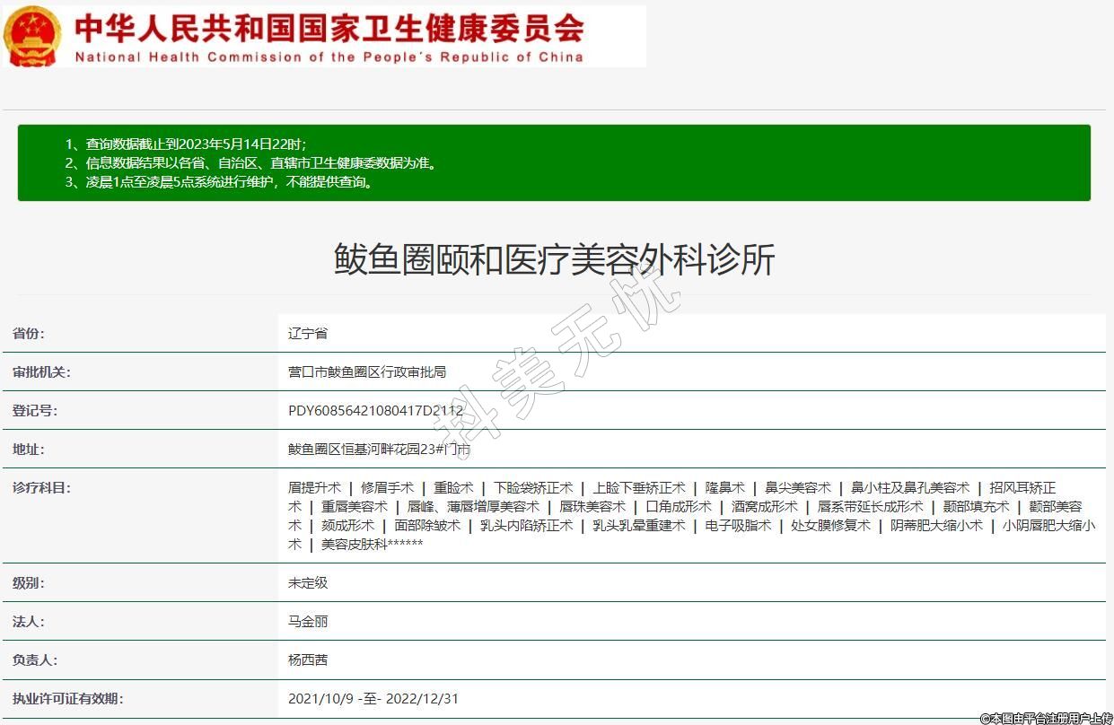The image size is (1114, 725).
Task: Click the National Health Commission English subtitle
Action: 329,57
